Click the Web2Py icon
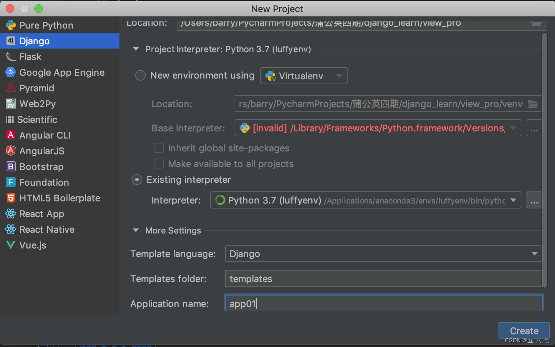 point(11,104)
